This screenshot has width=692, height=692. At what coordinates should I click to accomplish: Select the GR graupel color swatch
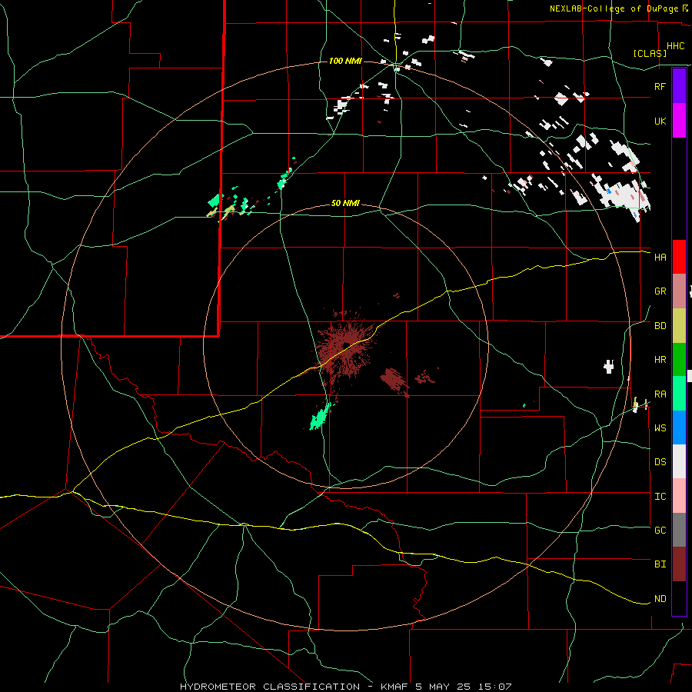[x=679, y=291]
